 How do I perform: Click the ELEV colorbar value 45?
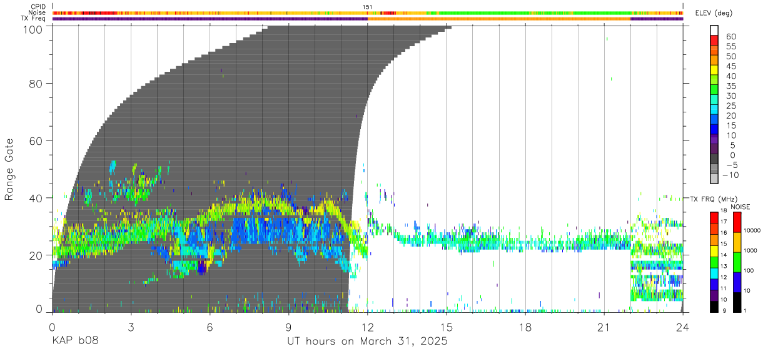730,66
